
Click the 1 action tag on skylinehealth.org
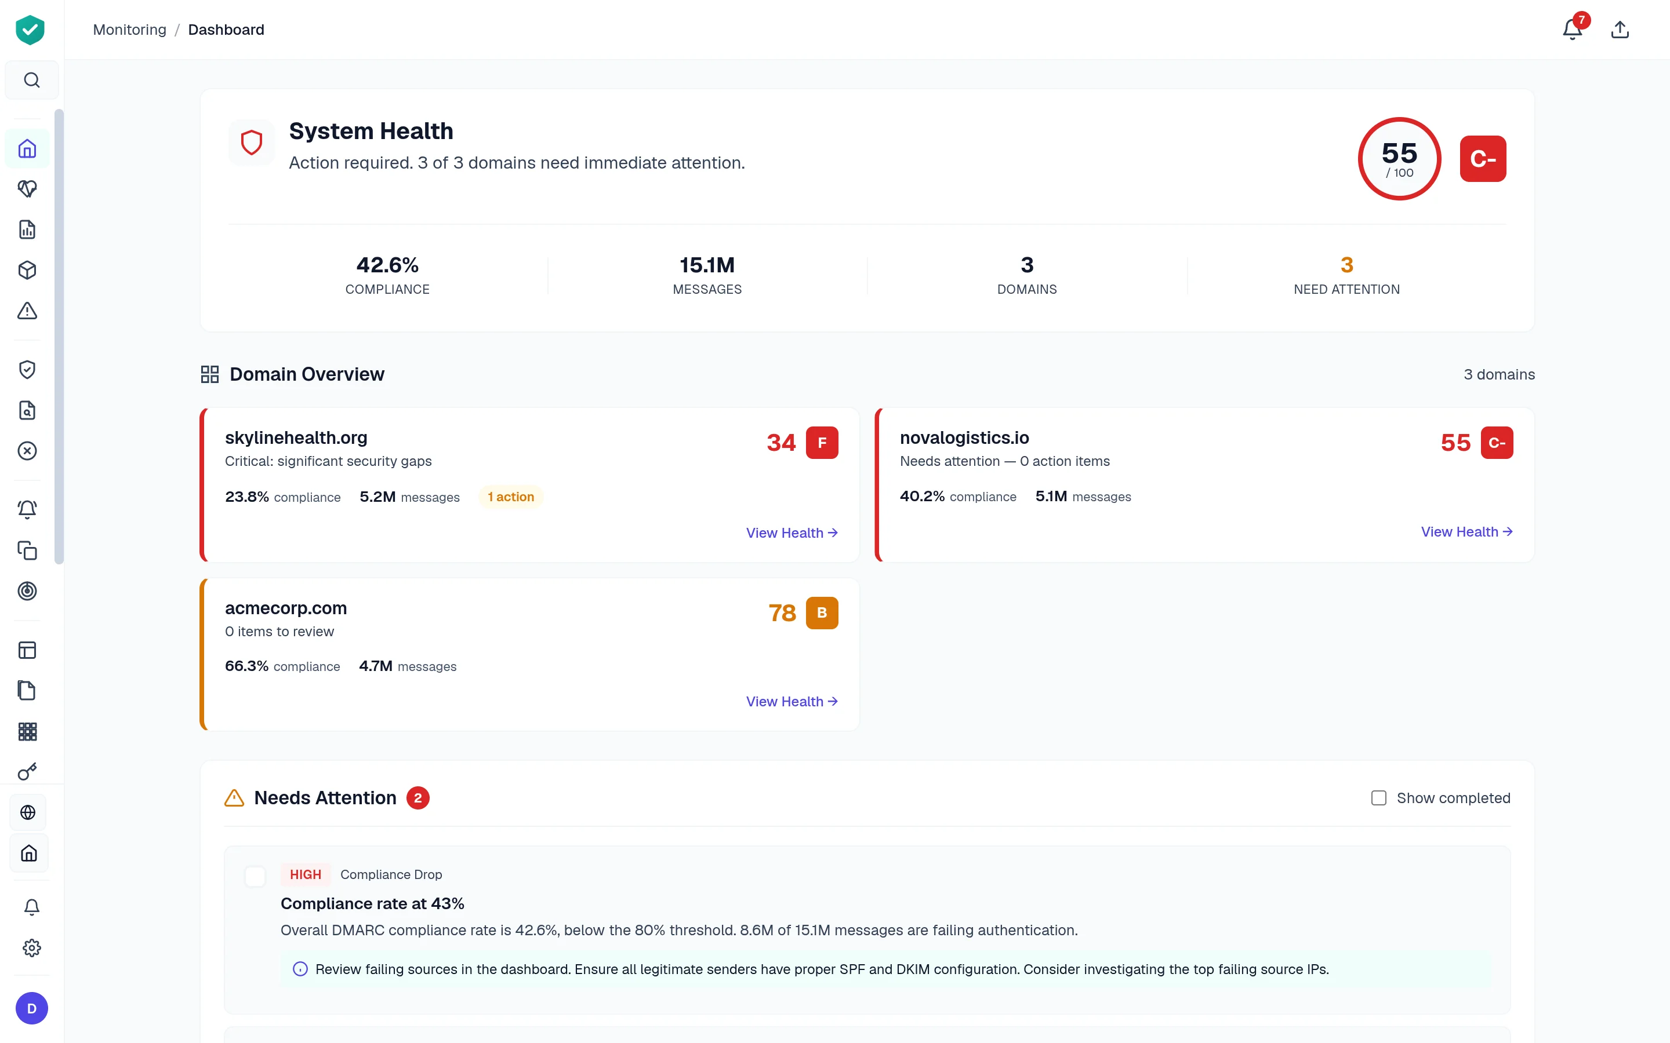[510, 497]
